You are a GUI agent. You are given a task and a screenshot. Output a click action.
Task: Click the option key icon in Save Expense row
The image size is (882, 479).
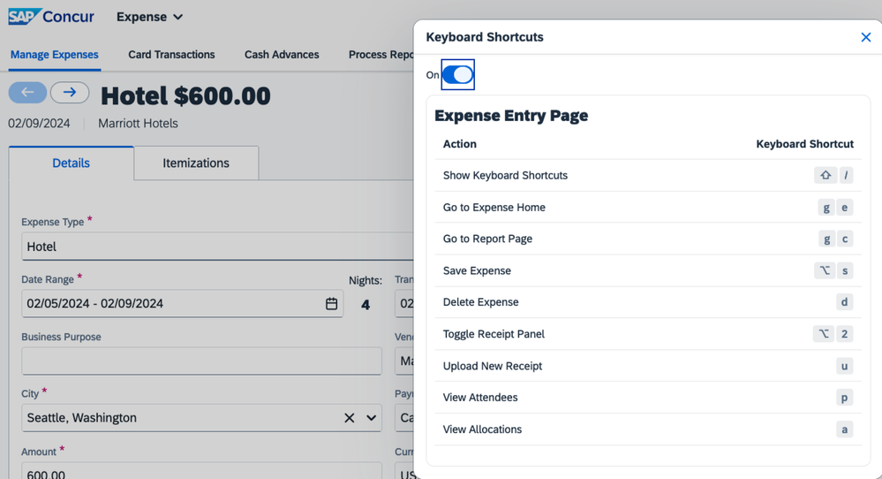(x=825, y=270)
